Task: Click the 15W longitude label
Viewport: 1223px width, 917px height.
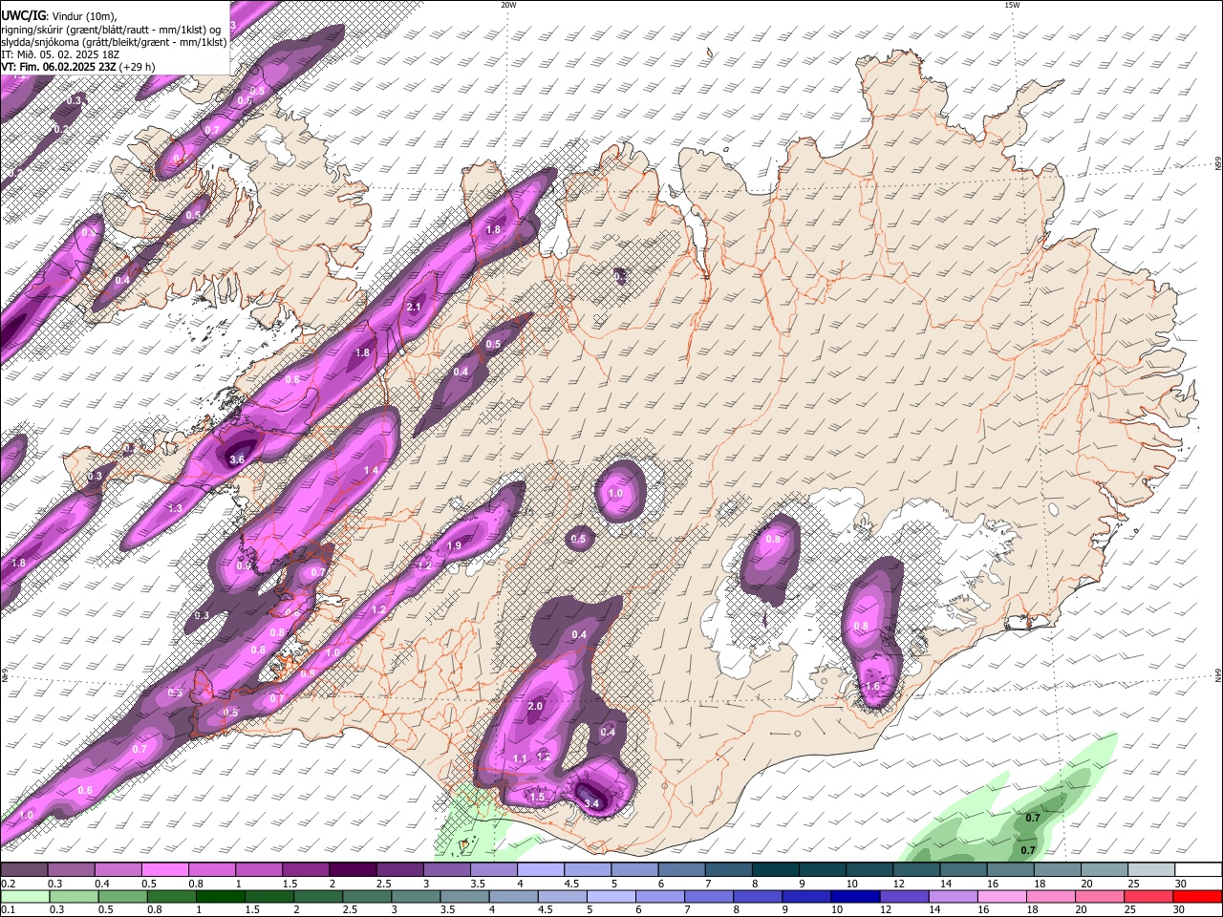Action: click(1012, 5)
